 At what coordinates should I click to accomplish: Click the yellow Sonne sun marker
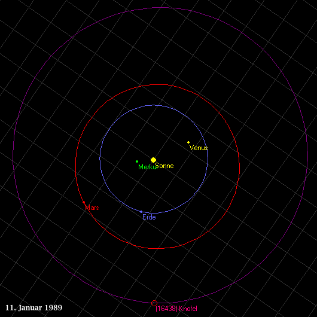pos(154,160)
